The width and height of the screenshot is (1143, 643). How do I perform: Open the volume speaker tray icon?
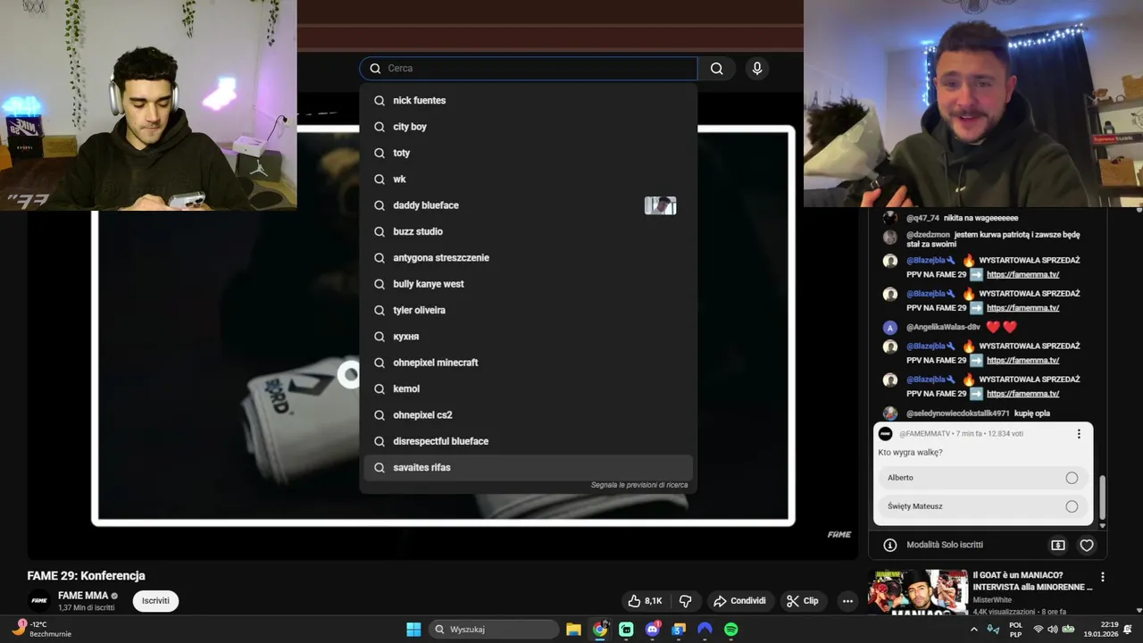pyautogui.click(x=1053, y=630)
